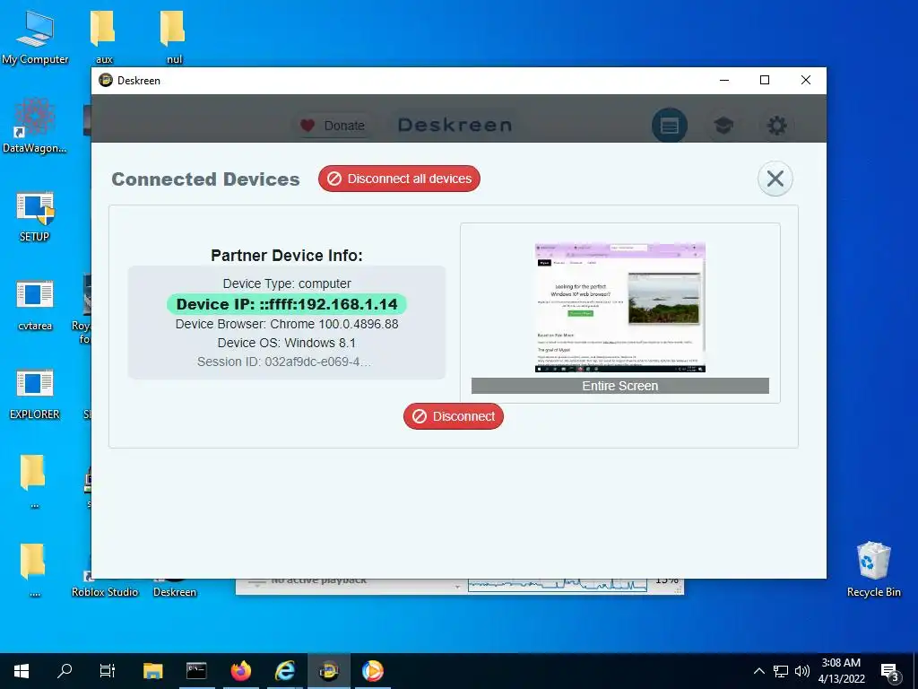Click the Donate heart button

tap(333, 126)
